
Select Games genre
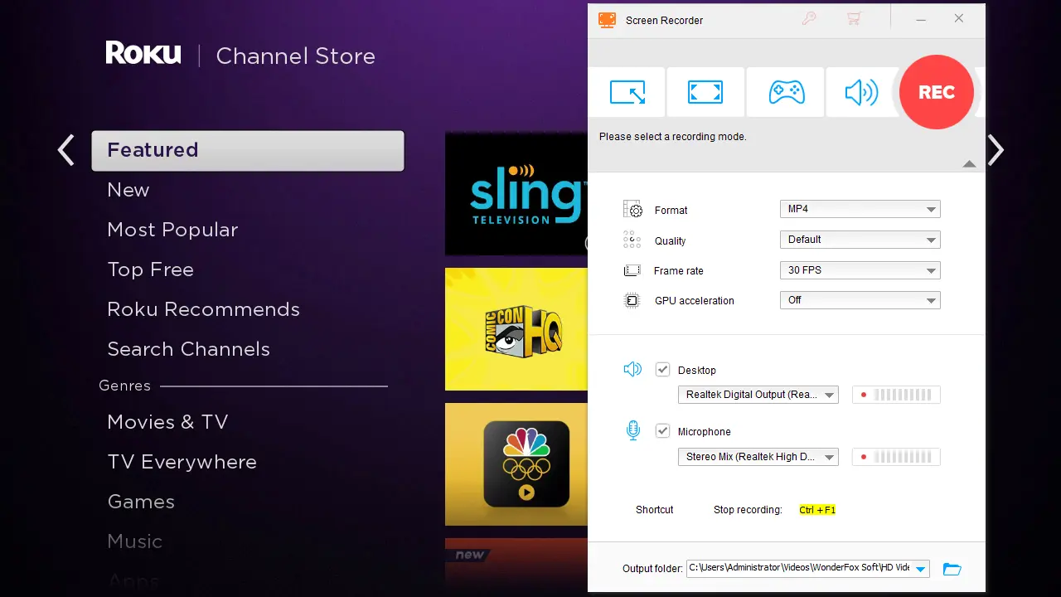141,502
